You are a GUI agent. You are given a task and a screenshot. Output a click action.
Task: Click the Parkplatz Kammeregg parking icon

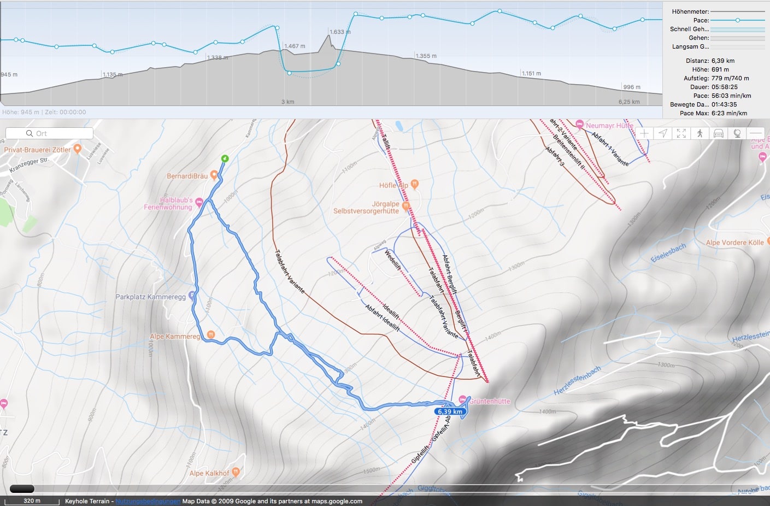click(x=191, y=296)
